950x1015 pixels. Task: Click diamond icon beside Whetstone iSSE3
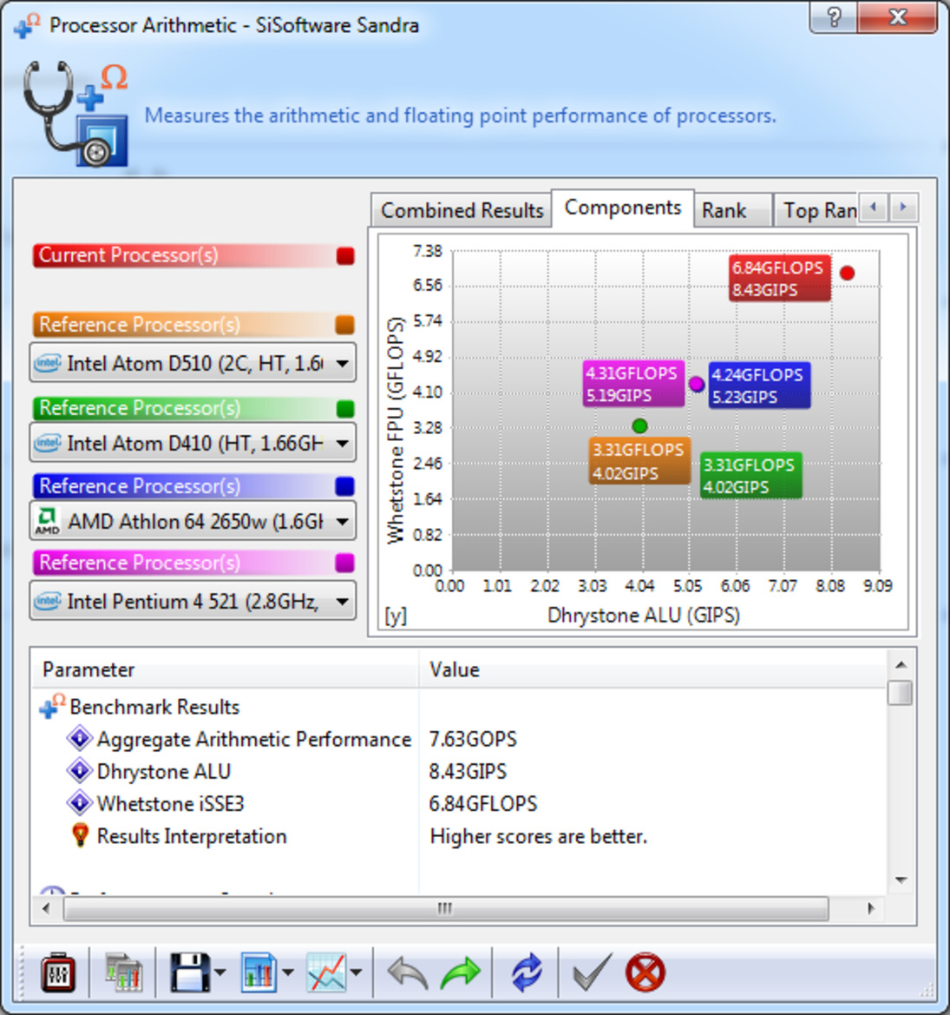pos(80,803)
